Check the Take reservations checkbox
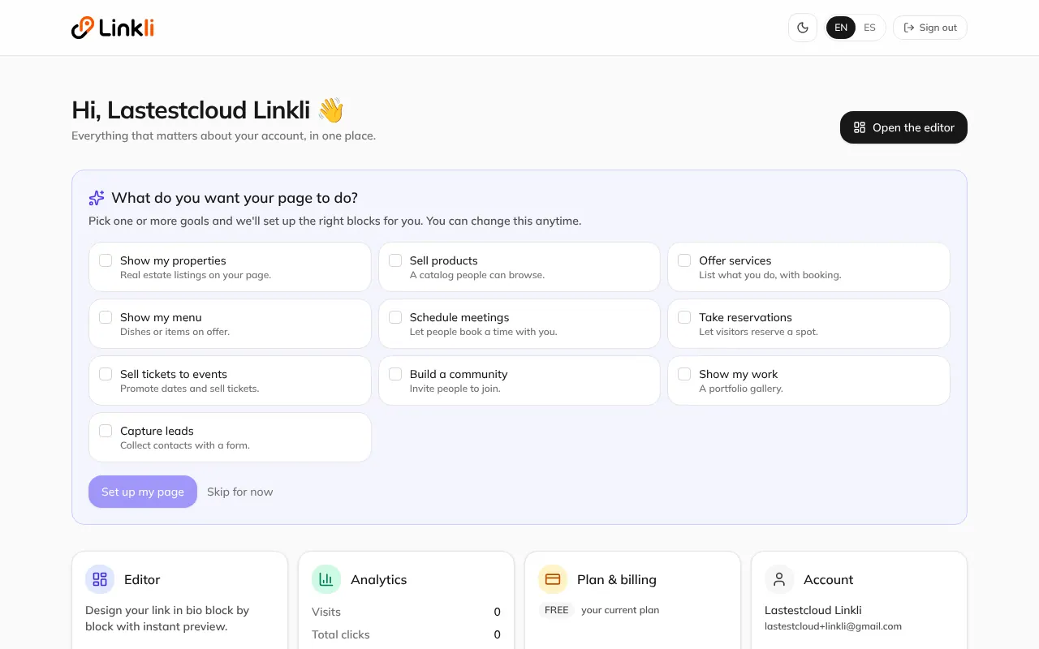 click(x=684, y=317)
